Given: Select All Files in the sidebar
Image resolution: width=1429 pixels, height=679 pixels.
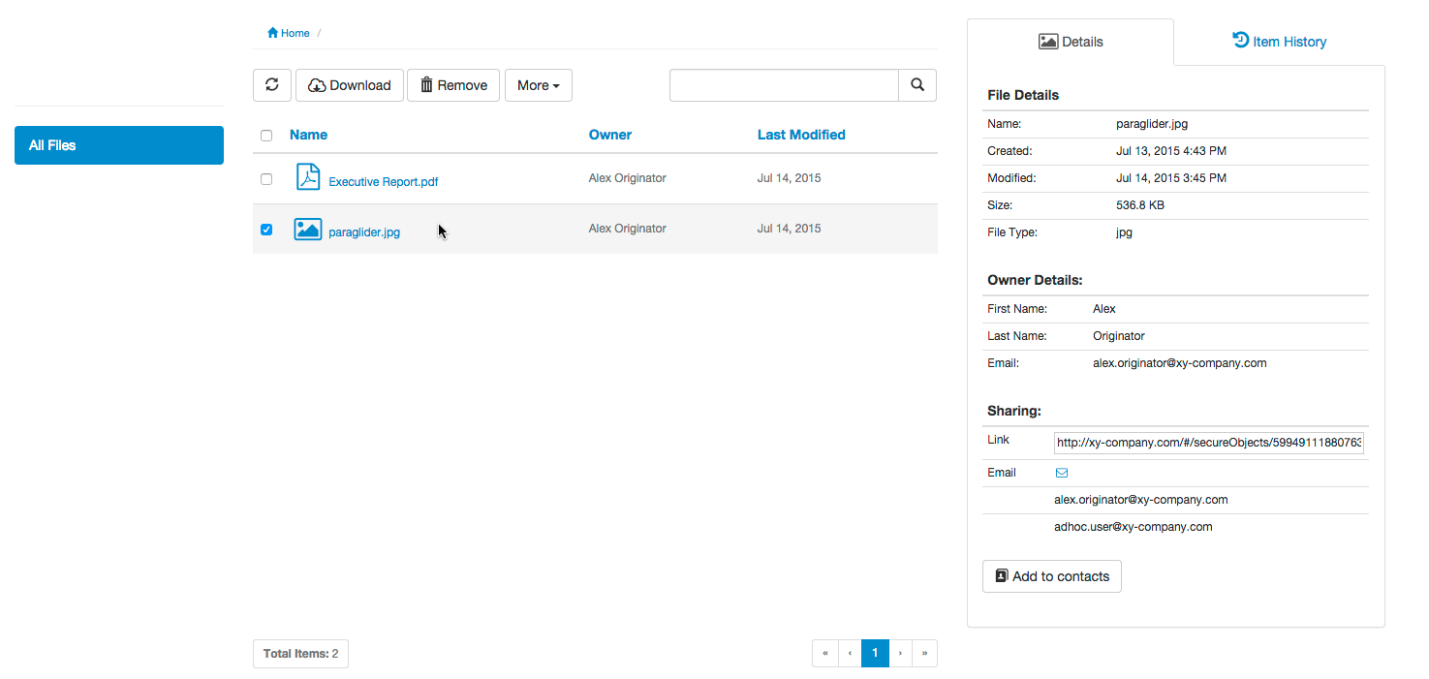Looking at the screenshot, I should (119, 145).
